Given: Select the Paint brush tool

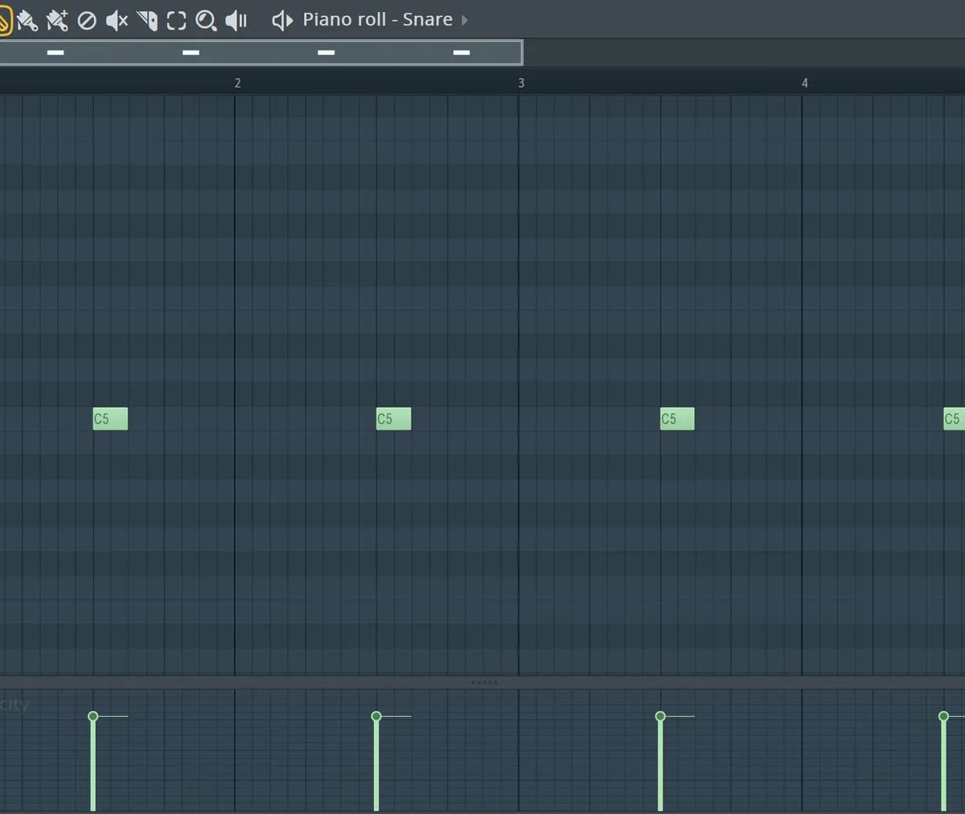Looking at the screenshot, I should tap(27, 20).
